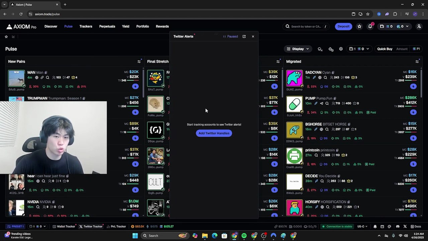Go to the Yield tab

126,26
